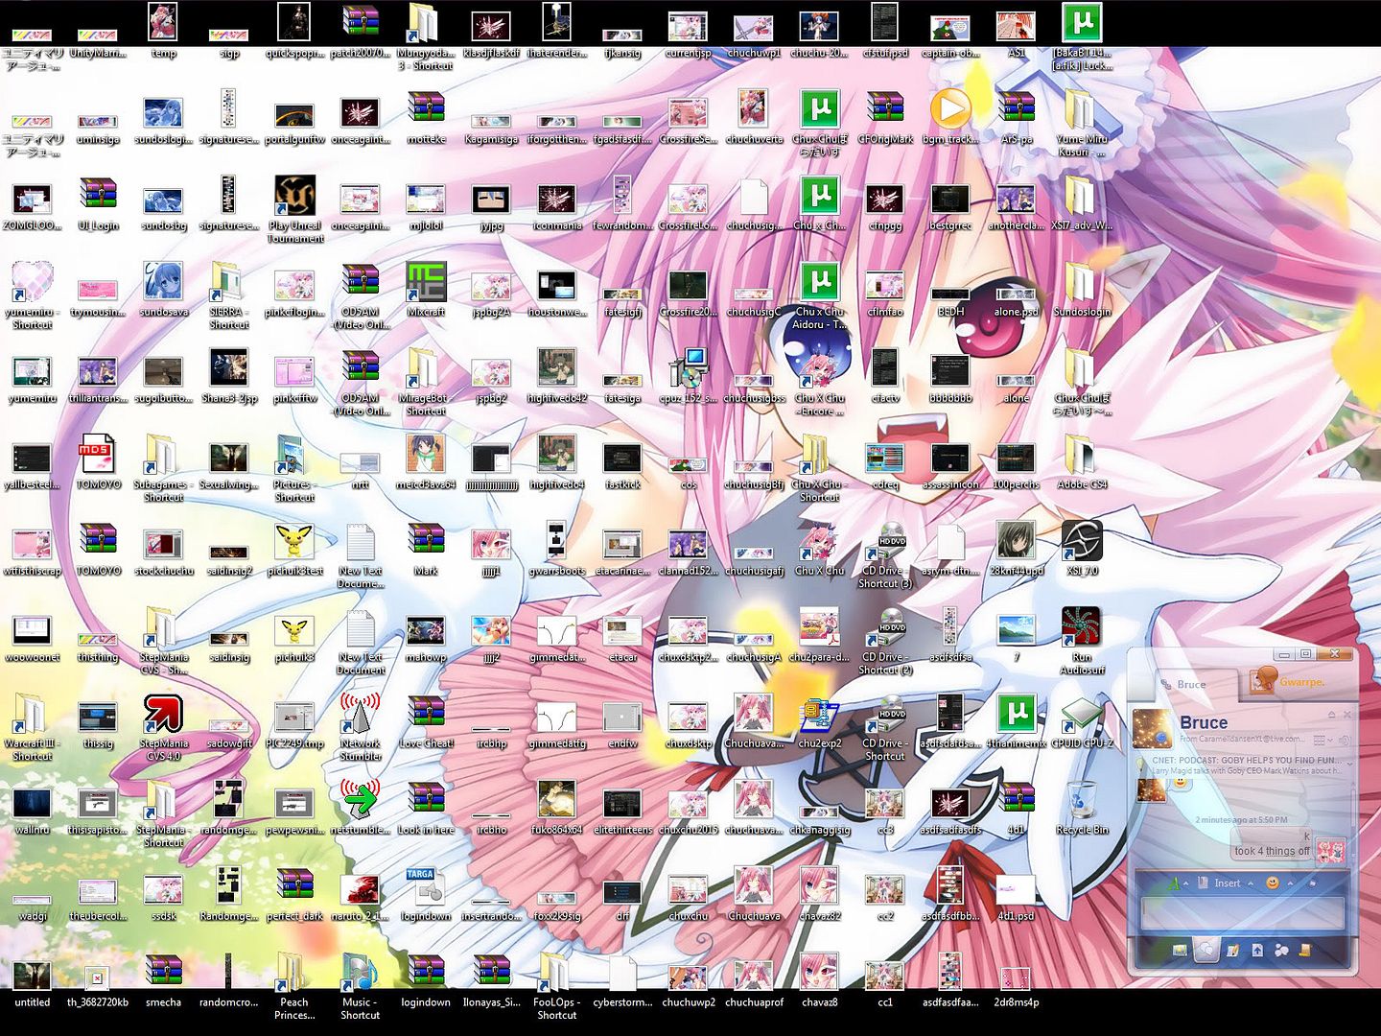
Task: Collapse the Bruce contact header
Action: point(1332,715)
